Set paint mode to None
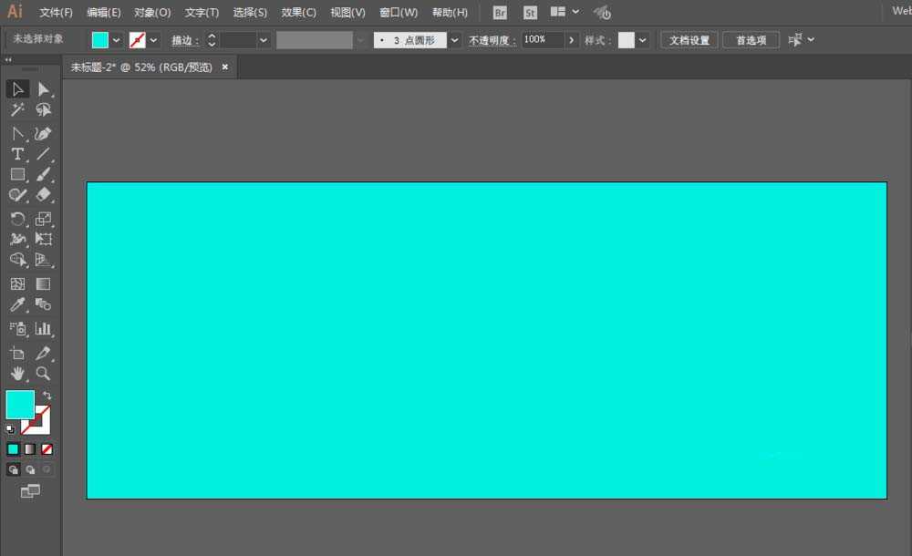The height and width of the screenshot is (556, 912). (47, 449)
